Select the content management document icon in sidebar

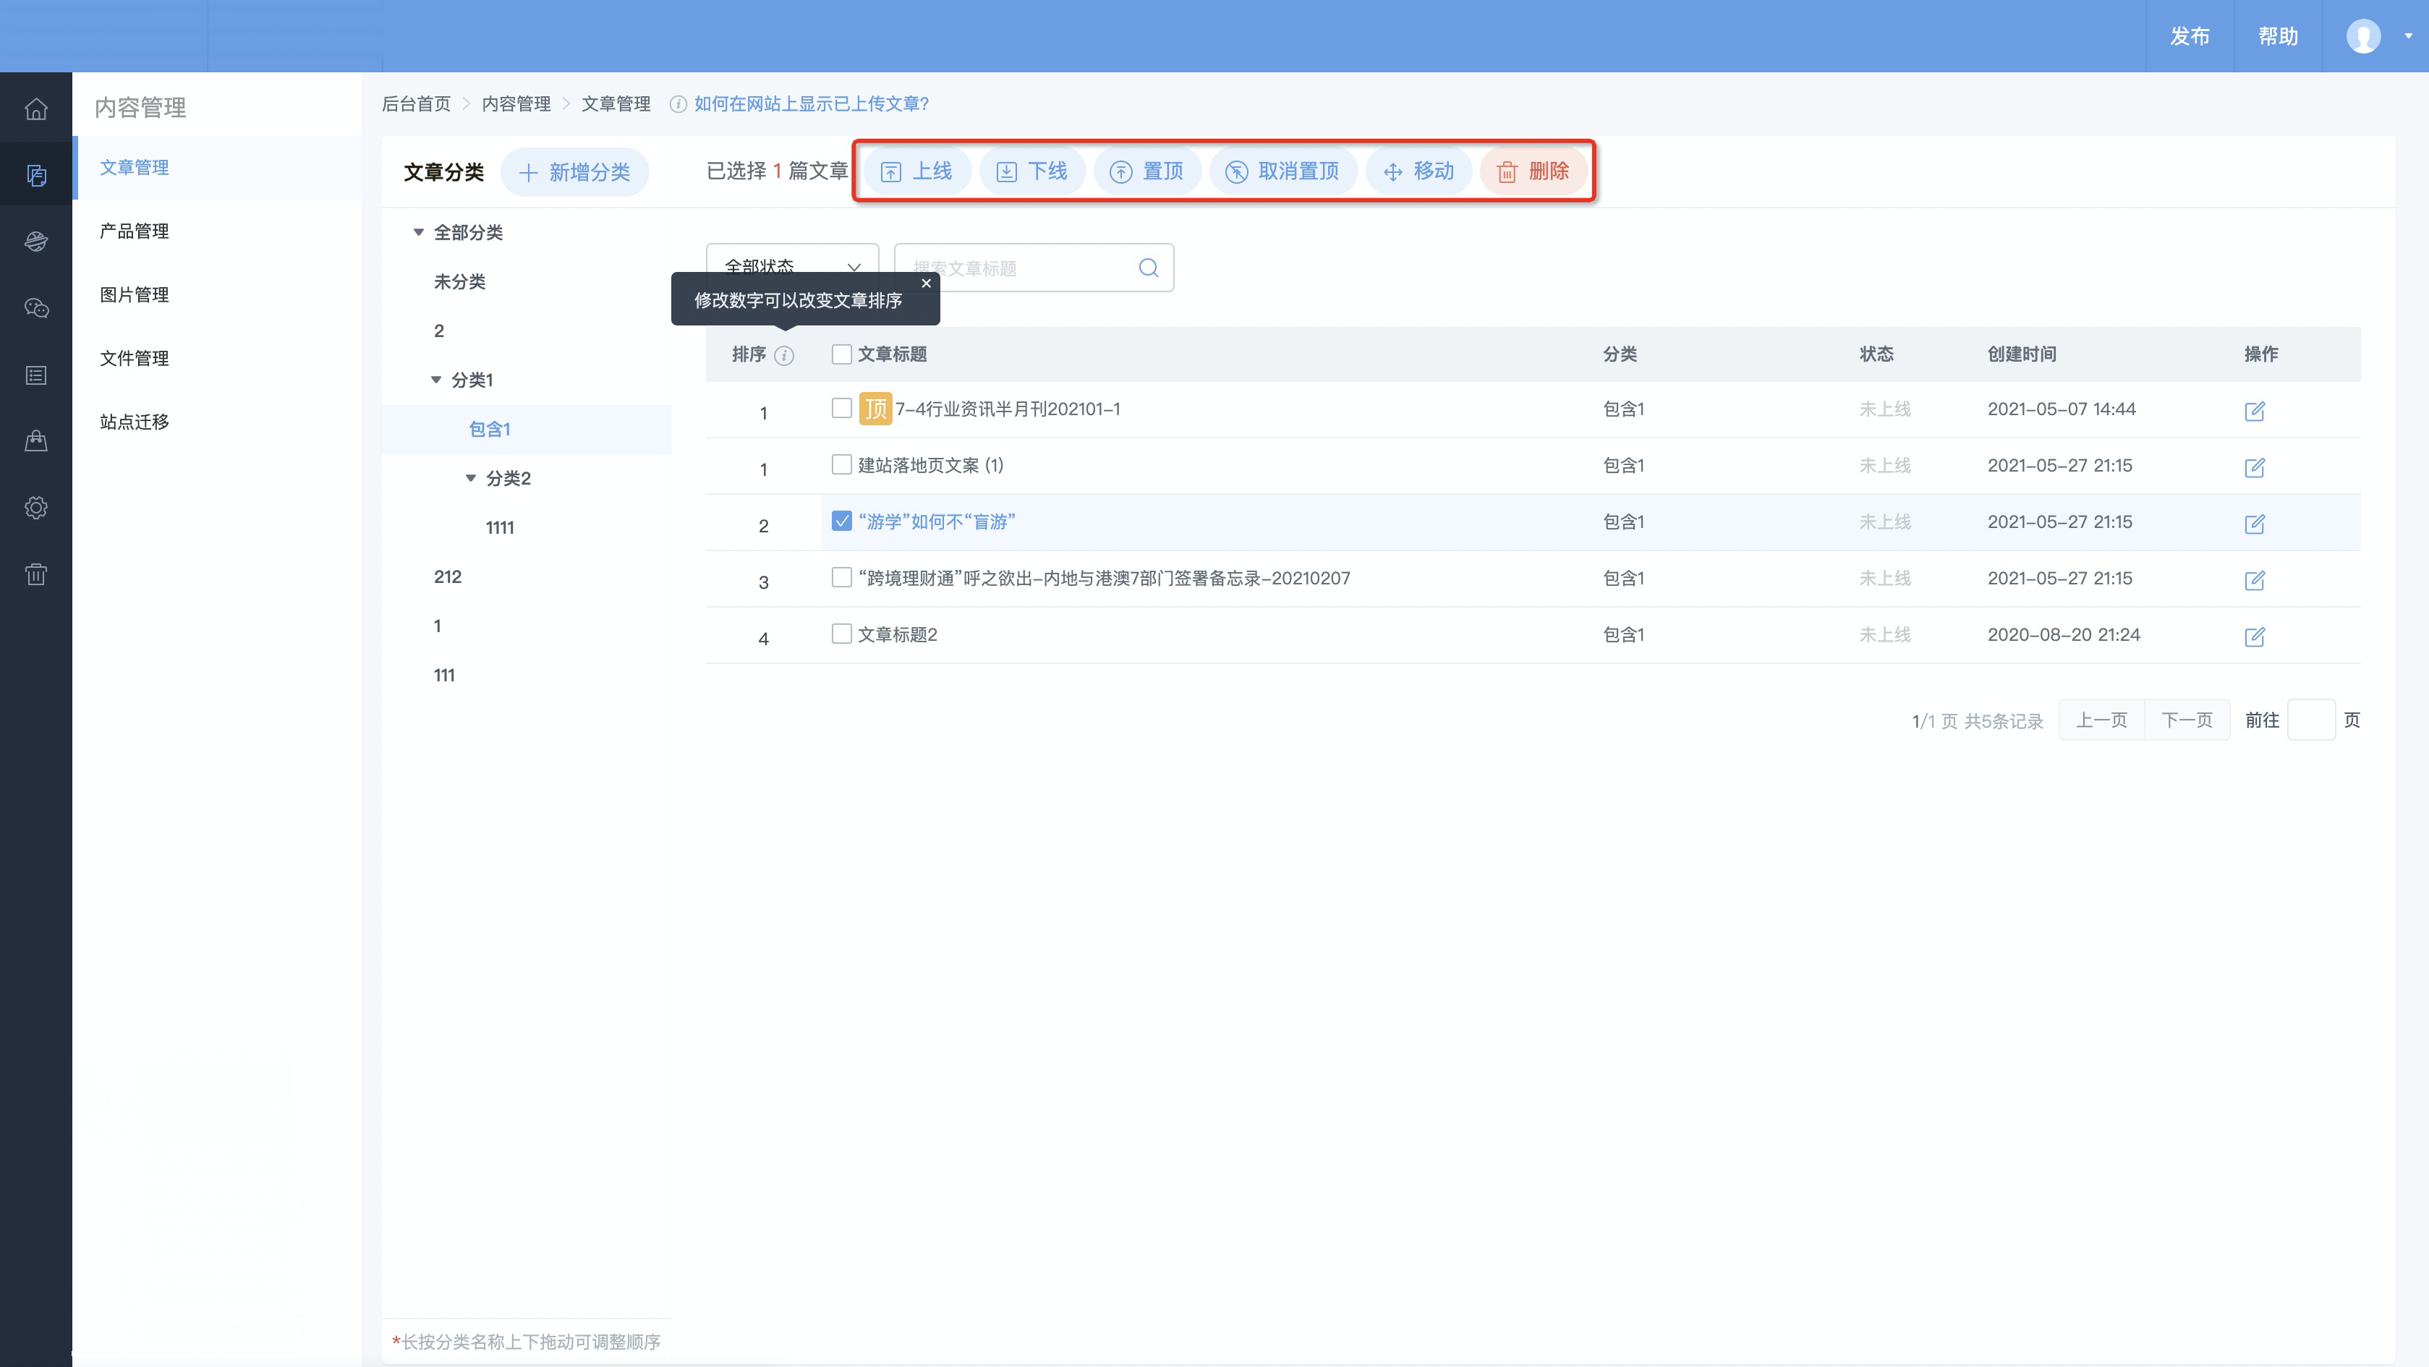coord(36,175)
